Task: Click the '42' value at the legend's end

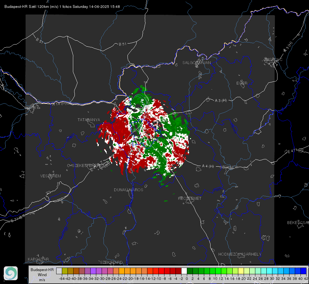Action: 306,279
